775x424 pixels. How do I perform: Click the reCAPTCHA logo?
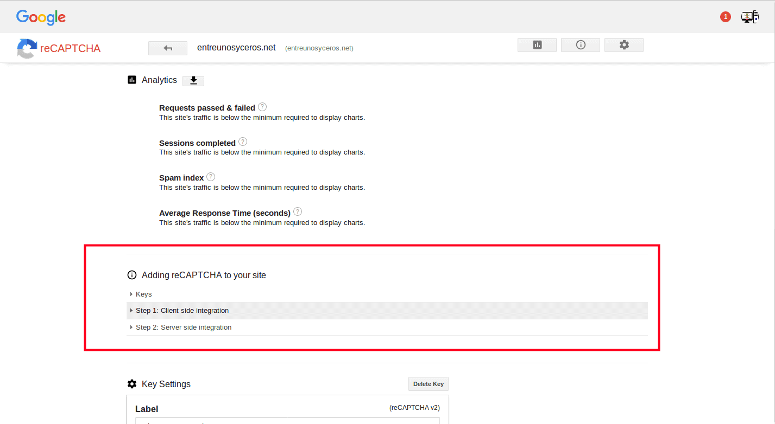pos(59,48)
